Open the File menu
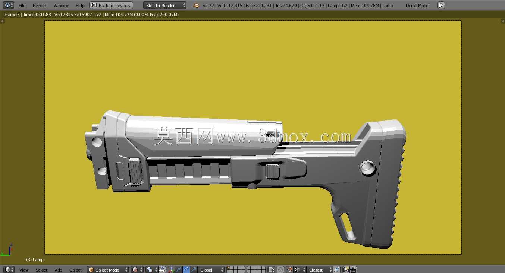The image size is (505, 273). (22, 6)
